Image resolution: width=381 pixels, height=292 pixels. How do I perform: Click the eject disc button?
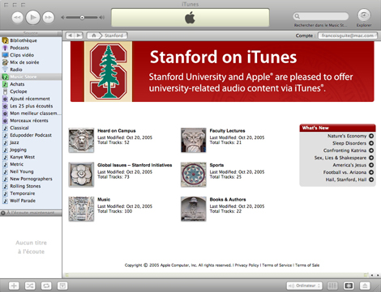(x=365, y=286)
